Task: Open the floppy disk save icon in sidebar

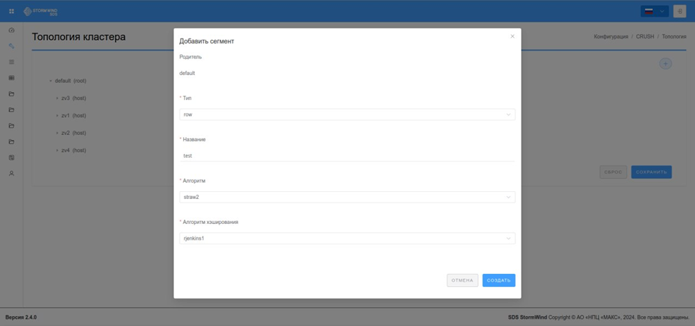Action: coord(11,158)
